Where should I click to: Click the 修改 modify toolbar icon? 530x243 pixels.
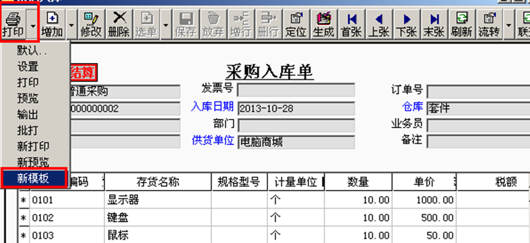pos(91,24)
